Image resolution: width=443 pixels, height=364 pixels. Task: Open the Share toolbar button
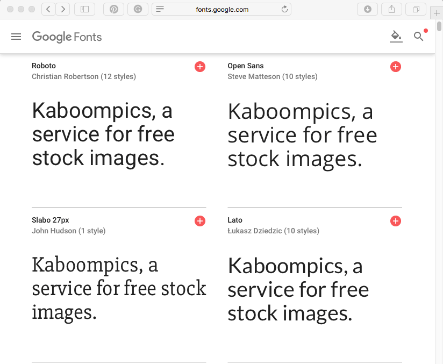(391, 9)
